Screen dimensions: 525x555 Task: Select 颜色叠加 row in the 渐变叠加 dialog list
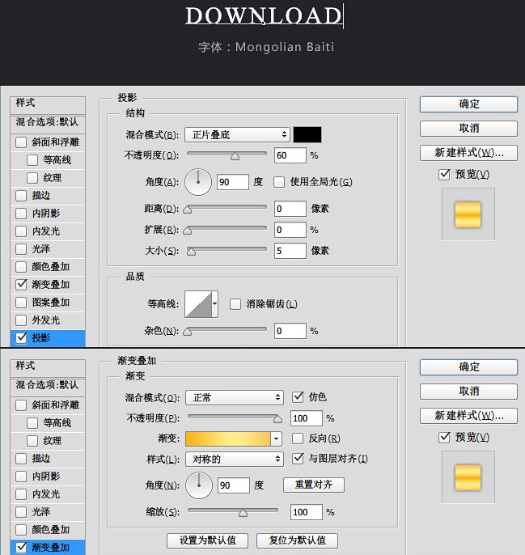coord(48,530)
